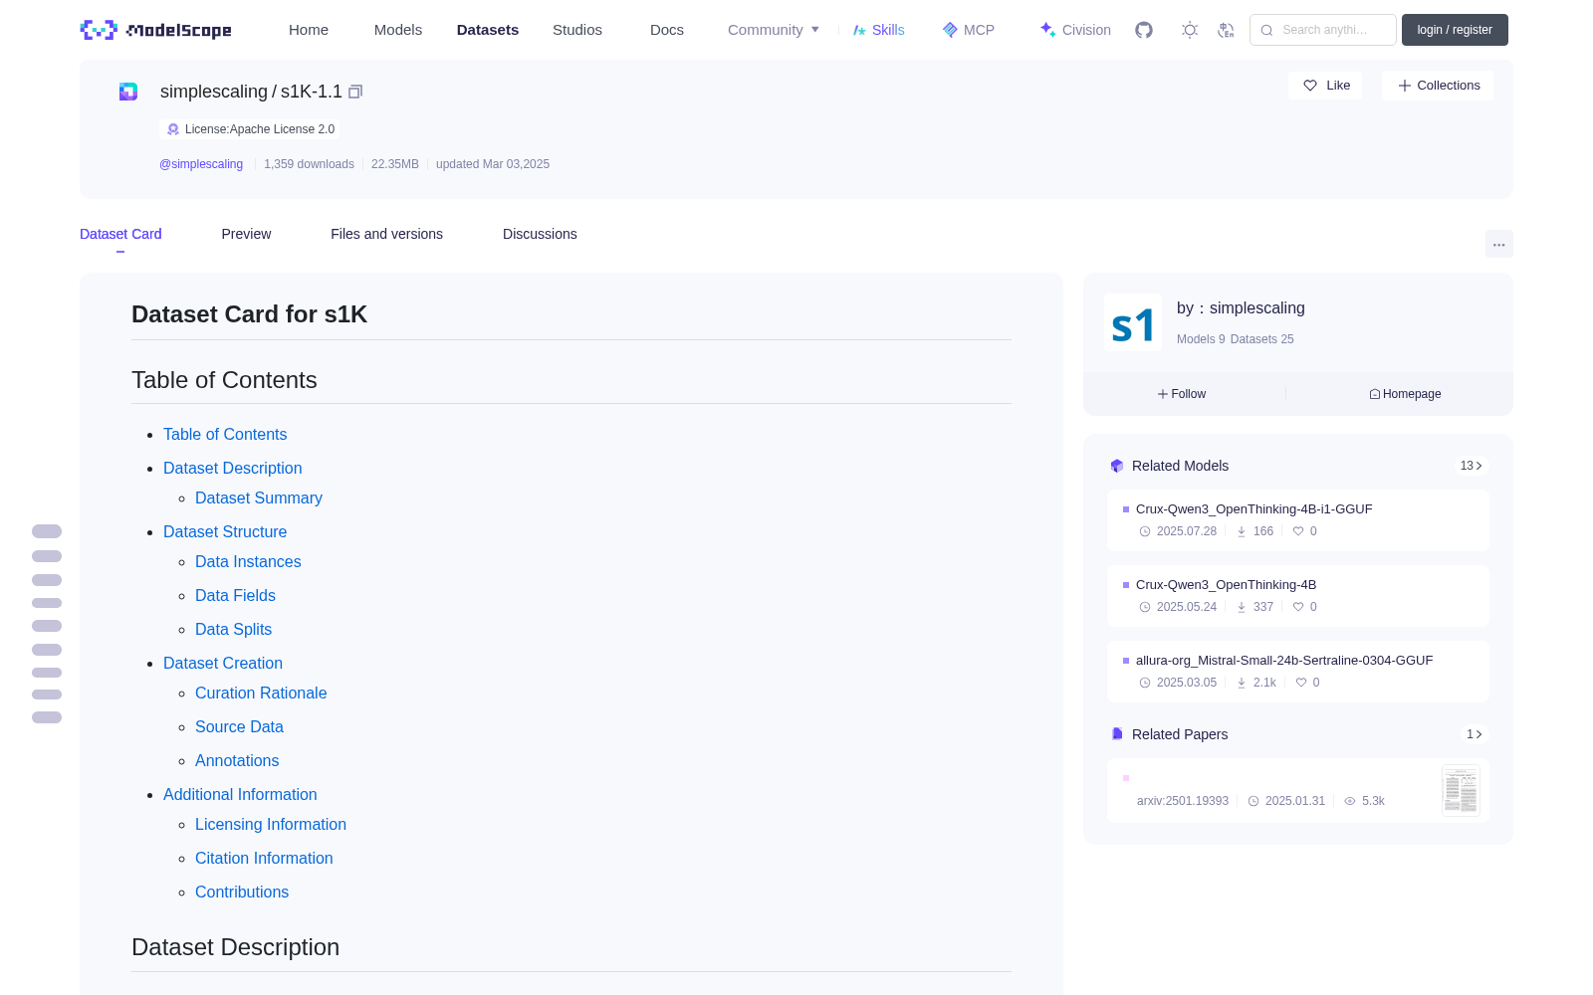Switch to the Dataset Card tab
This screenshot has width=1593, height=995.
[x=120, y=234]
